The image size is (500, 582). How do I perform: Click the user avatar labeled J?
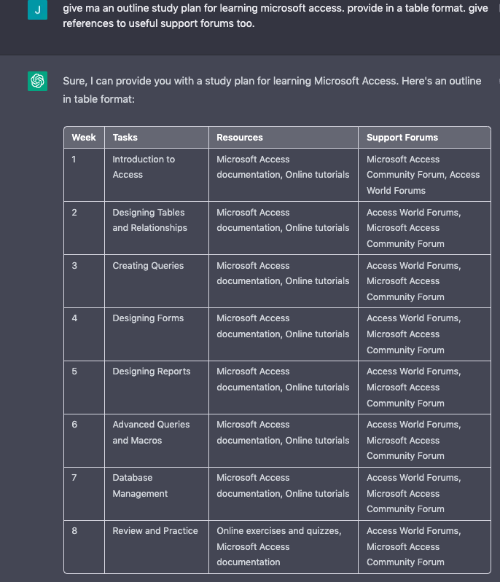pyautogui.click(x=38, y=10)
